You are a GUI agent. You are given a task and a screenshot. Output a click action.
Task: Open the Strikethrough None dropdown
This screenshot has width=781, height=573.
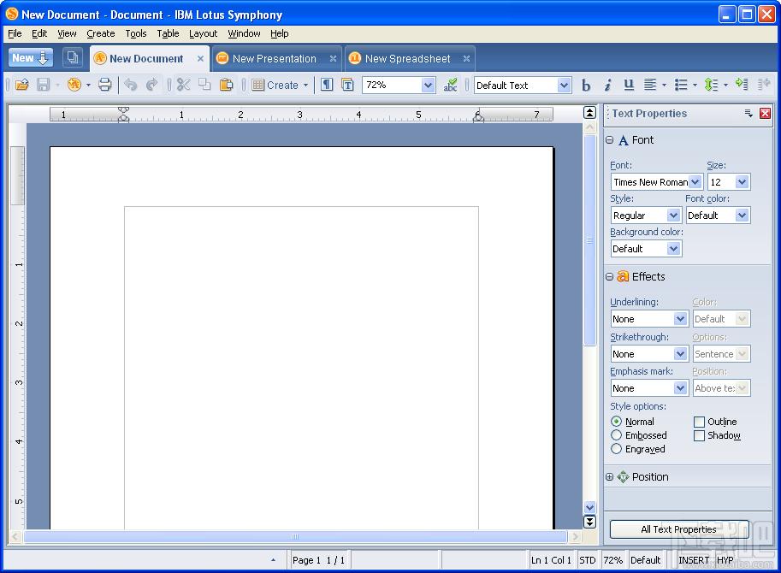[x=680, y=353]
